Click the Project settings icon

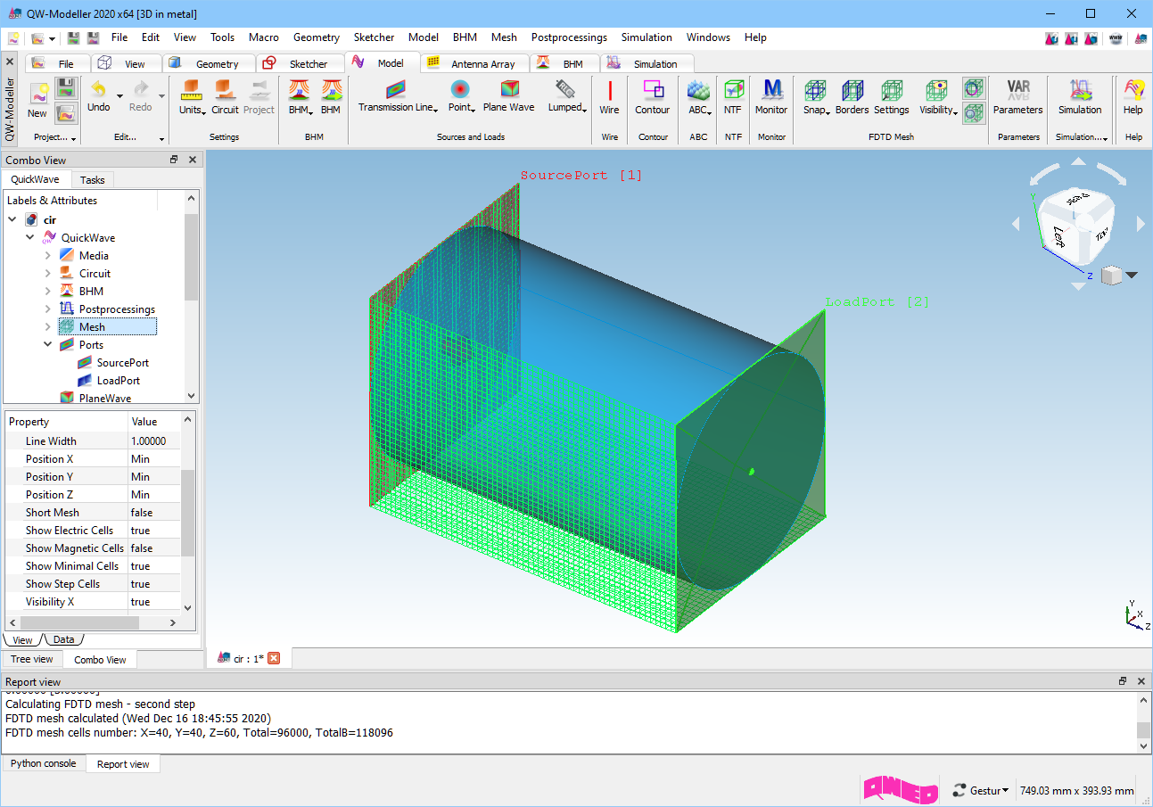click(x=259, y=96)
